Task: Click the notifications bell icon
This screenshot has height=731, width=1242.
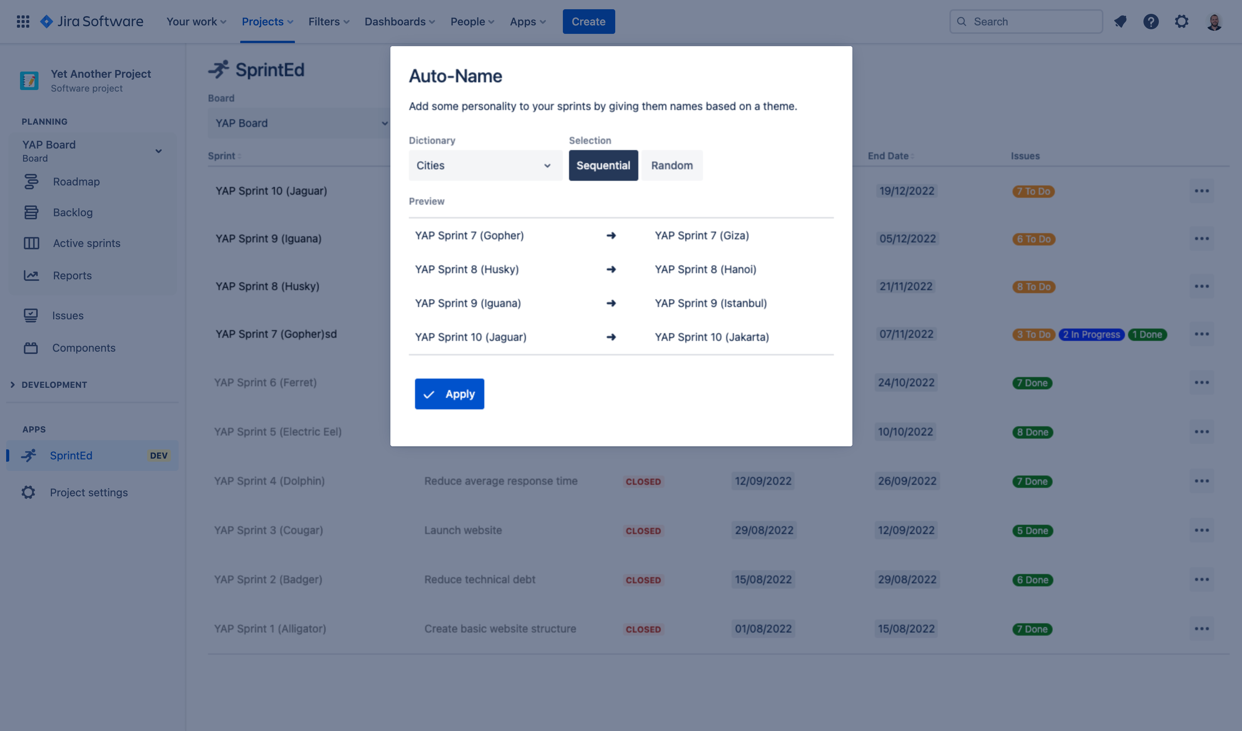Action: pyautogui.click(x=1120, y=22)
